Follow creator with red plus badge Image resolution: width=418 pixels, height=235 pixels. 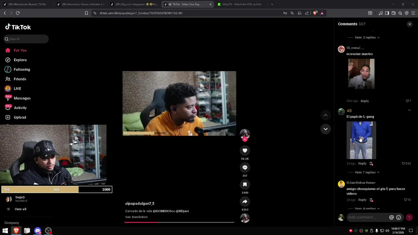pyautogui.click(x=245, y=139)
